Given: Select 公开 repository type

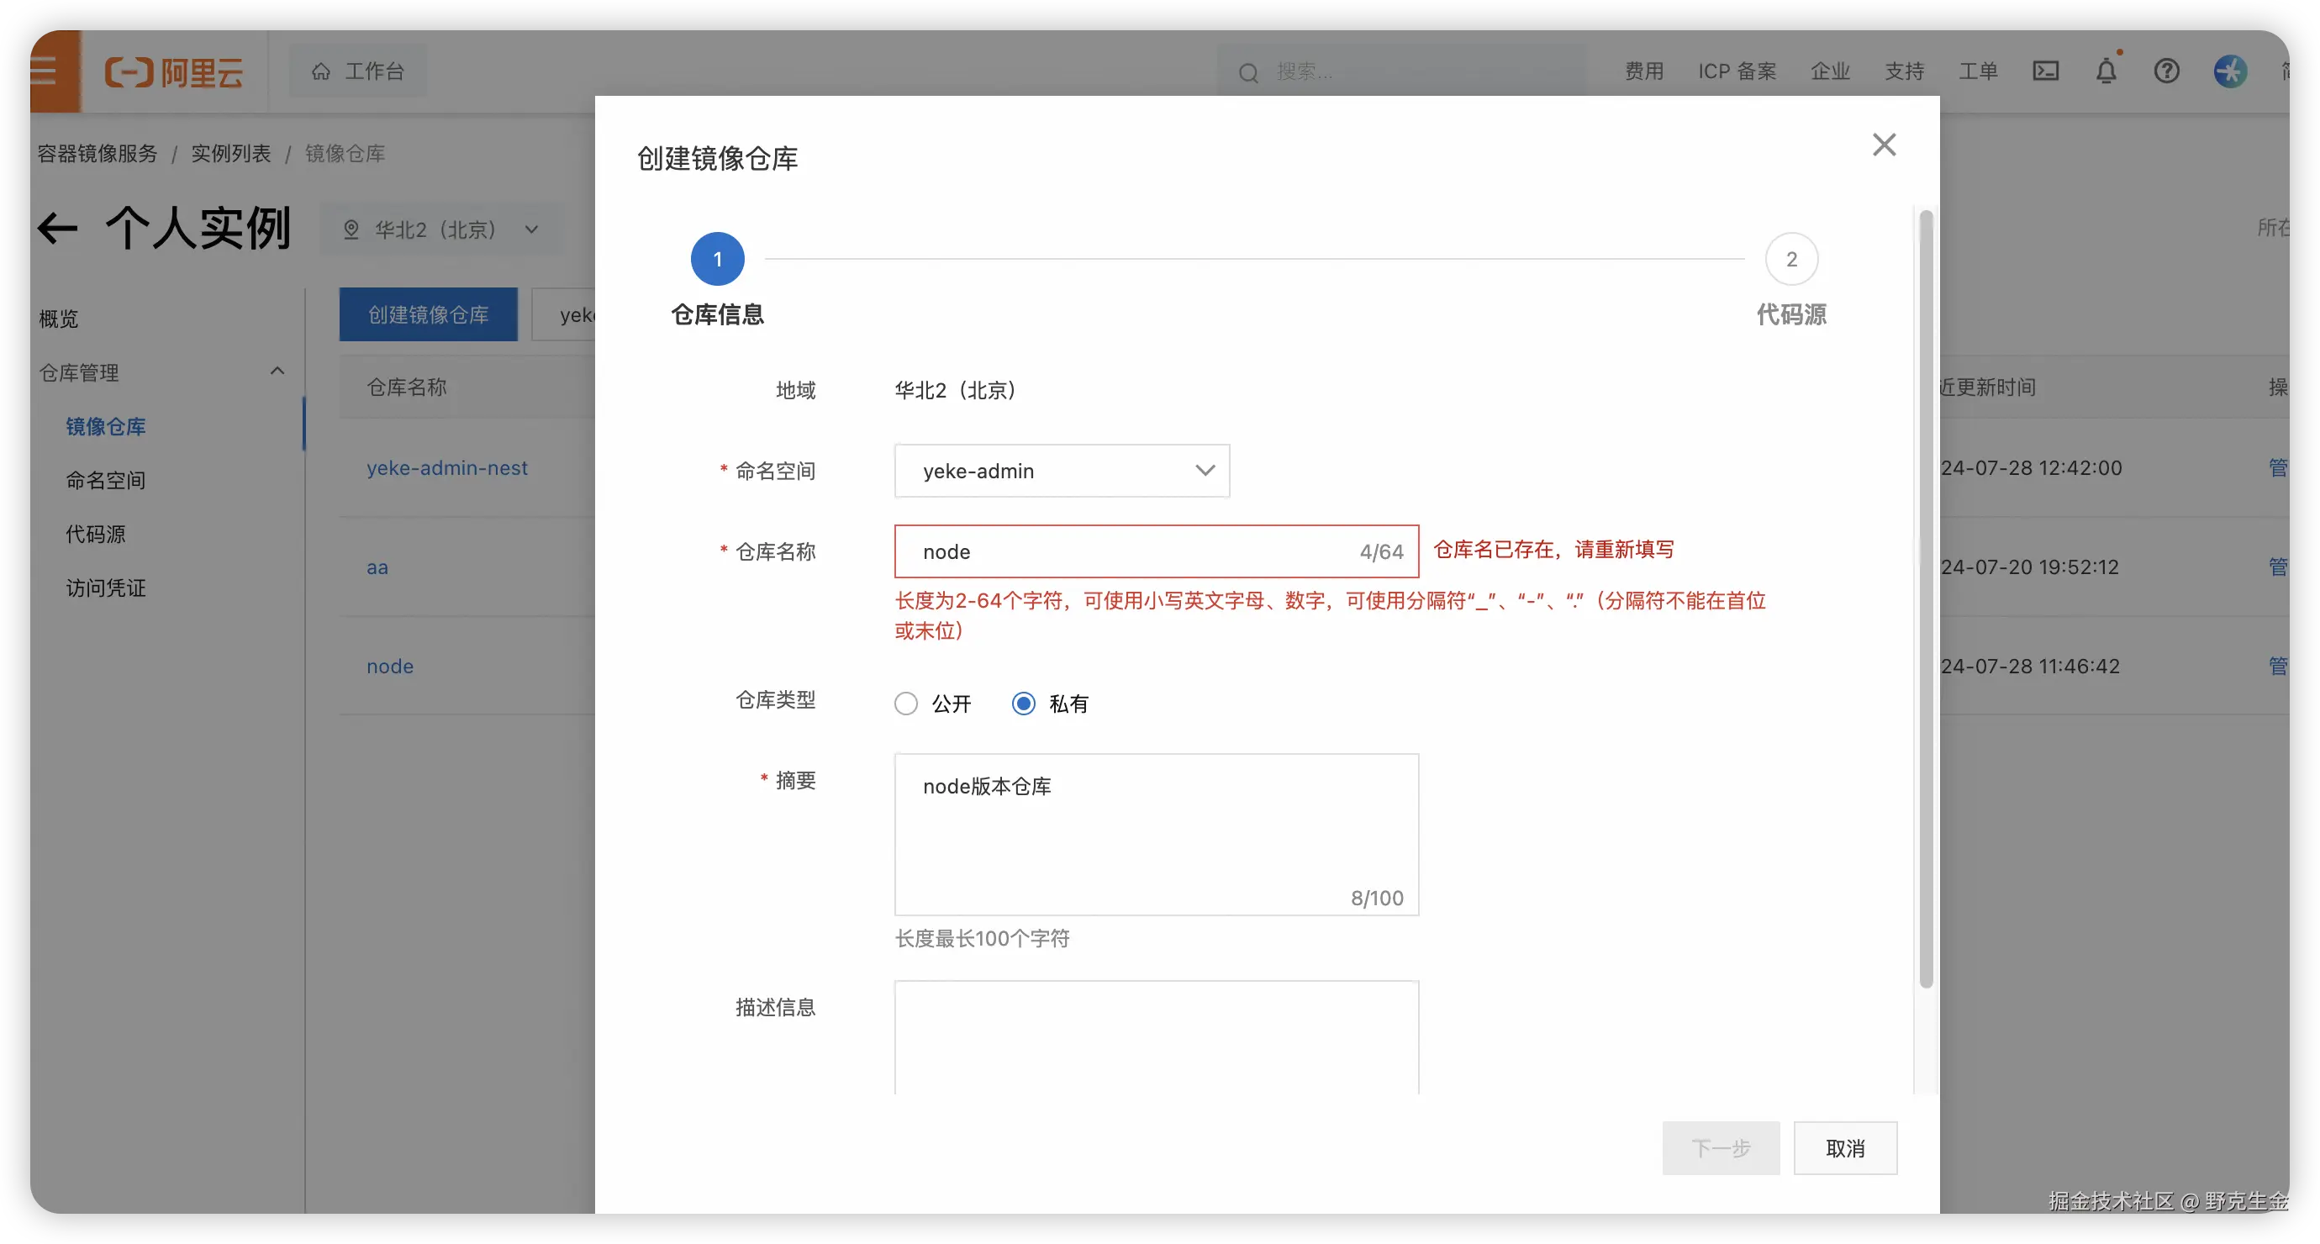Looking at the screenshot, I should click(x=906, y=704).
